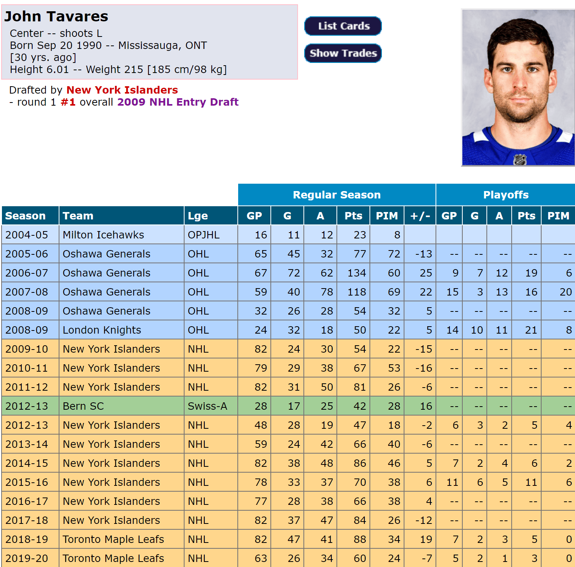This screenshot has width=575, height=567.
Task: Select the Season column header
Action: coord(26,216)
